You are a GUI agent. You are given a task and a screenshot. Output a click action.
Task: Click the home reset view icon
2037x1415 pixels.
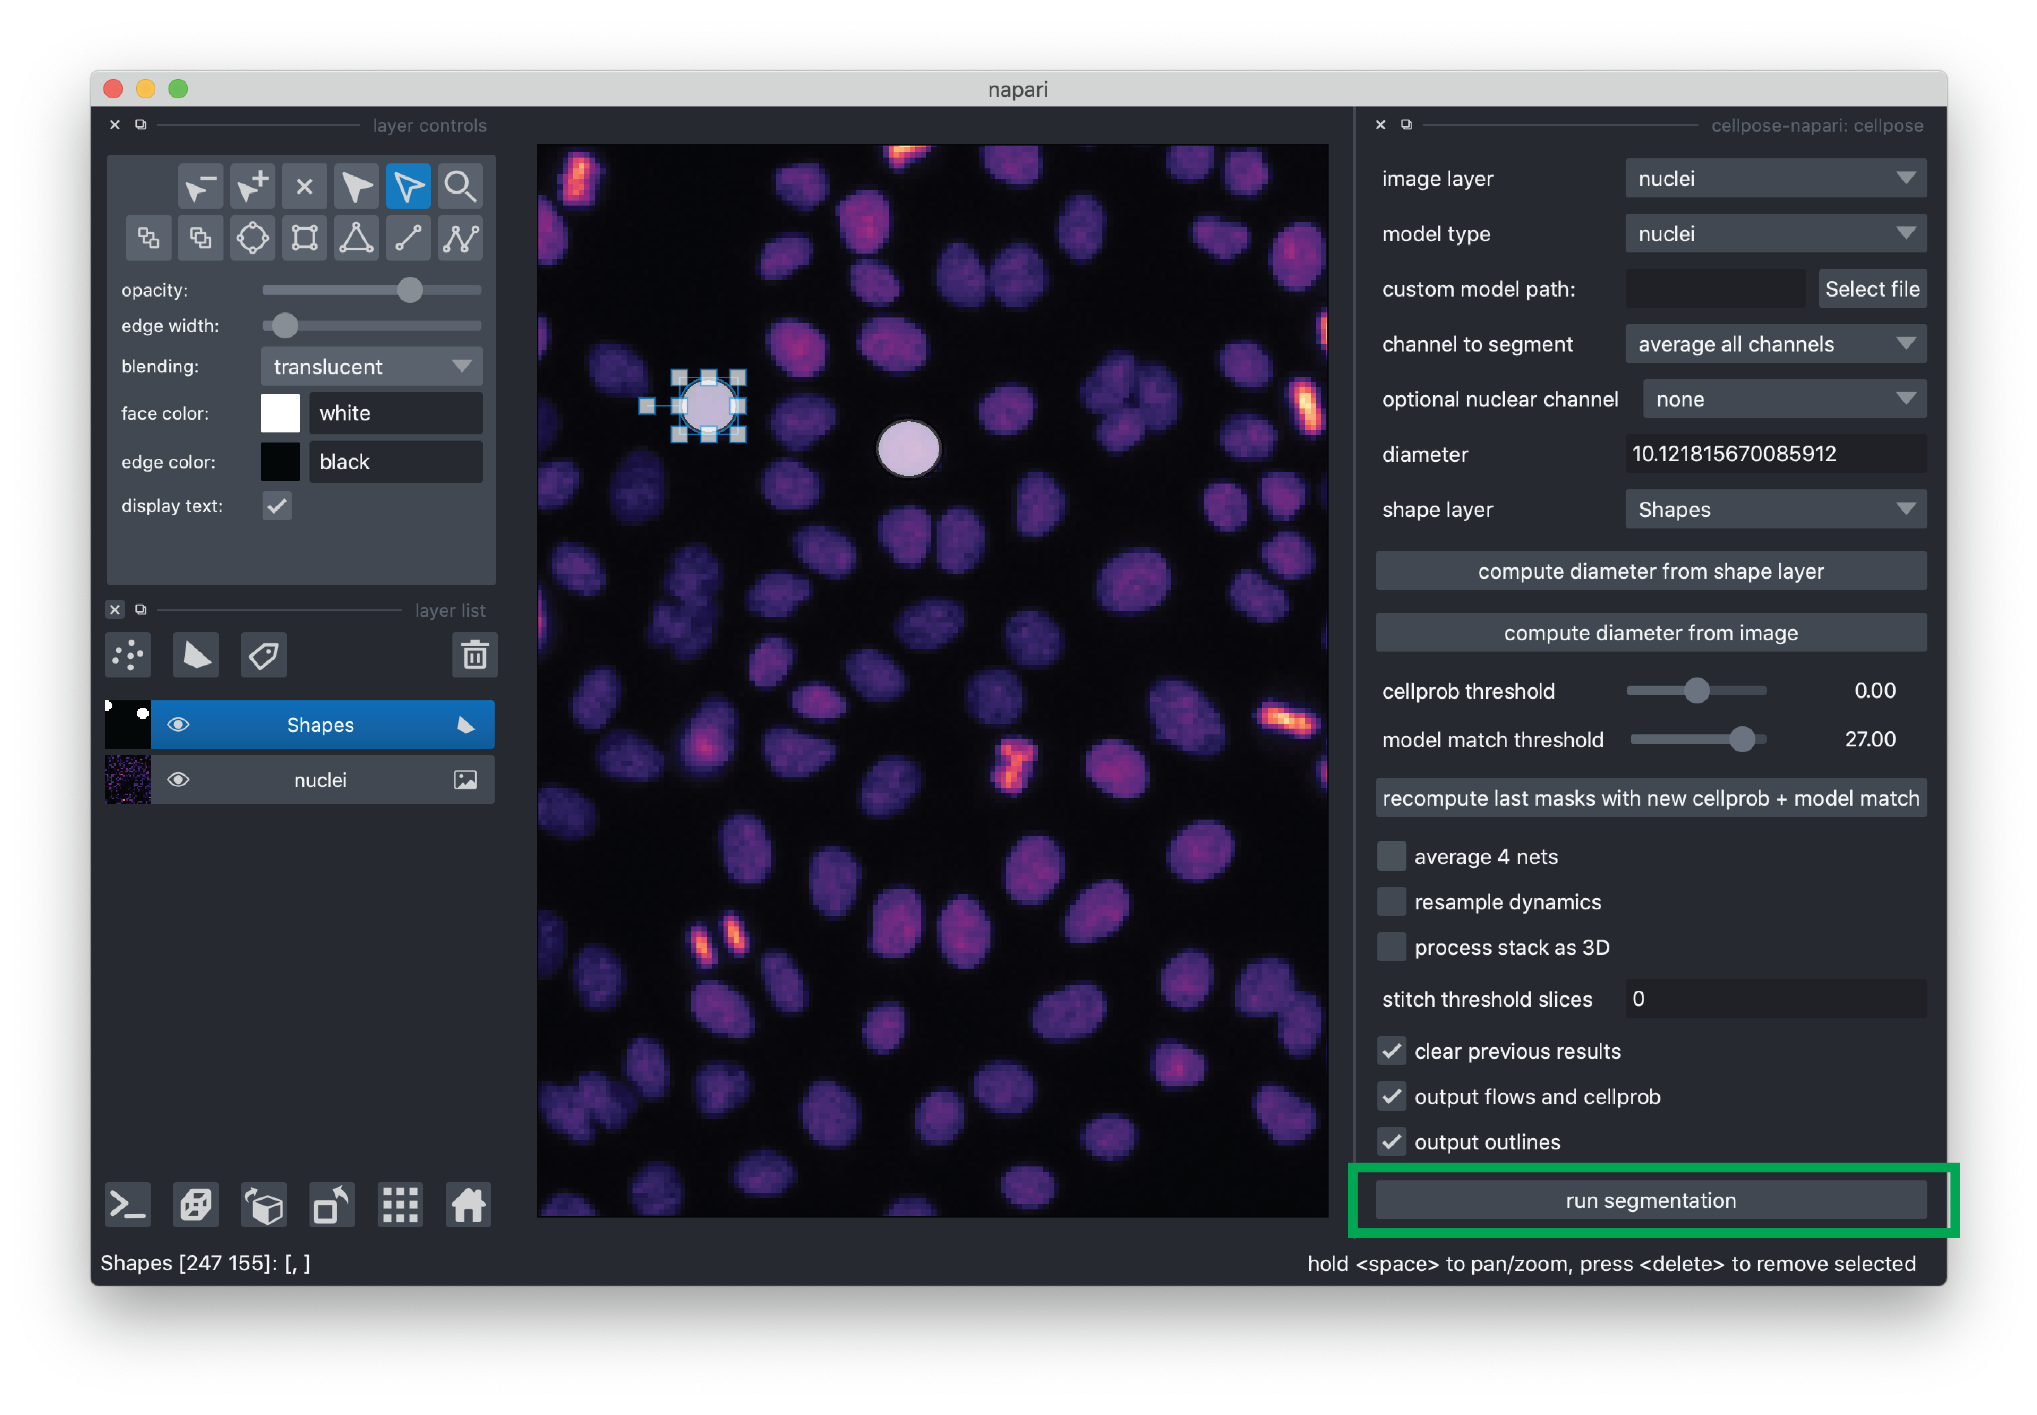tap(468, 1205)
